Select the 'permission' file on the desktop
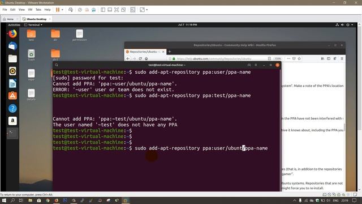362x204 pixels. [x=79, y=35]
